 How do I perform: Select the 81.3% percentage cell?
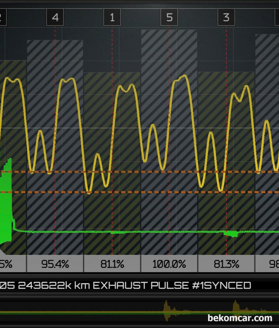[x=226, y=264]
